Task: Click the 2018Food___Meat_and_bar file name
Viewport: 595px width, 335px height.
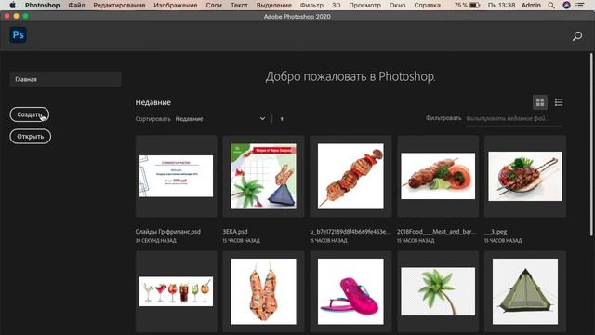Action: coord(436,232)
